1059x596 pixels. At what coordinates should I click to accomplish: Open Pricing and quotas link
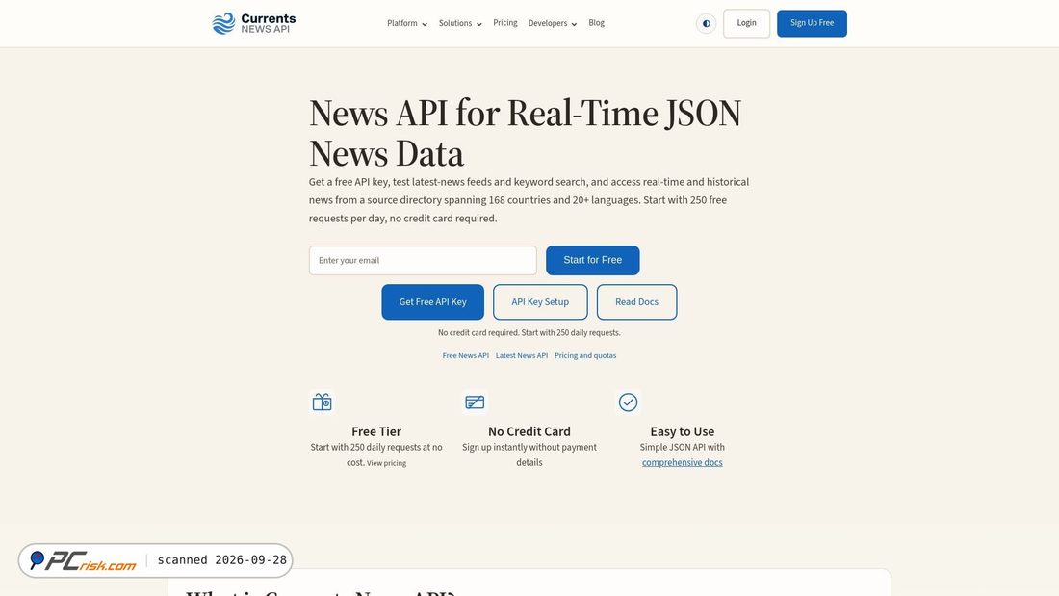point(585,355)
